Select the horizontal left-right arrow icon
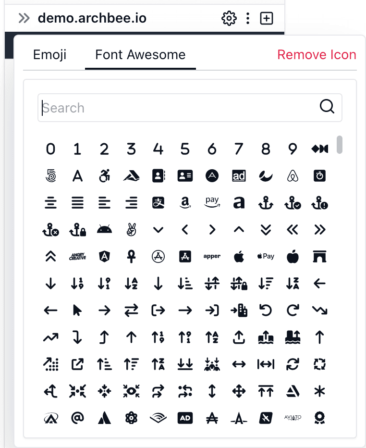The width and height of the screenshot is (366, 448). coord(239,364)
